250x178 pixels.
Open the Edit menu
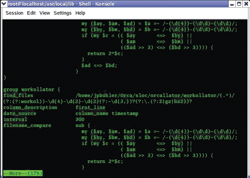coord(31,13)
